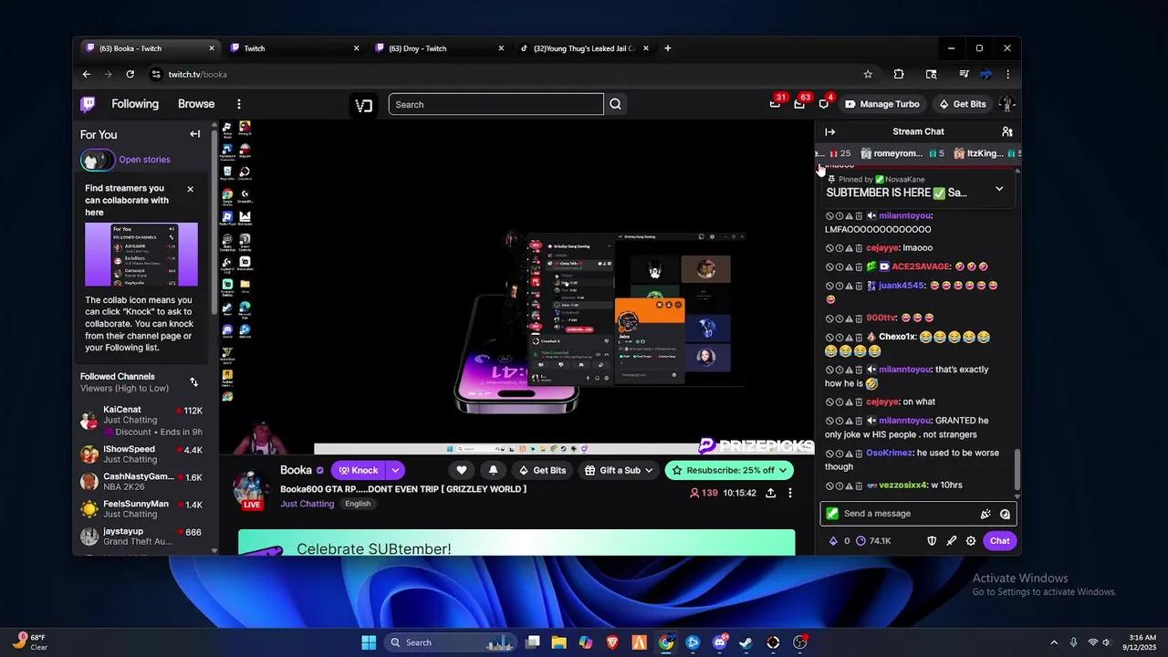Click the warn triangle icon beside 900ttv message
Screen dimensions: 1168x657
click(849, 318)
